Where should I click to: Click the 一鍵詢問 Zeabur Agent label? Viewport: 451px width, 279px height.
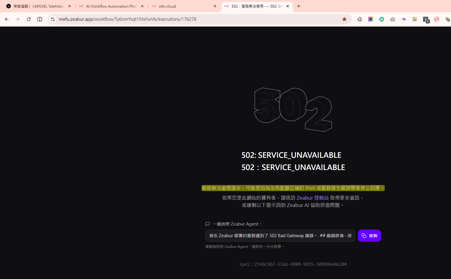237,224
